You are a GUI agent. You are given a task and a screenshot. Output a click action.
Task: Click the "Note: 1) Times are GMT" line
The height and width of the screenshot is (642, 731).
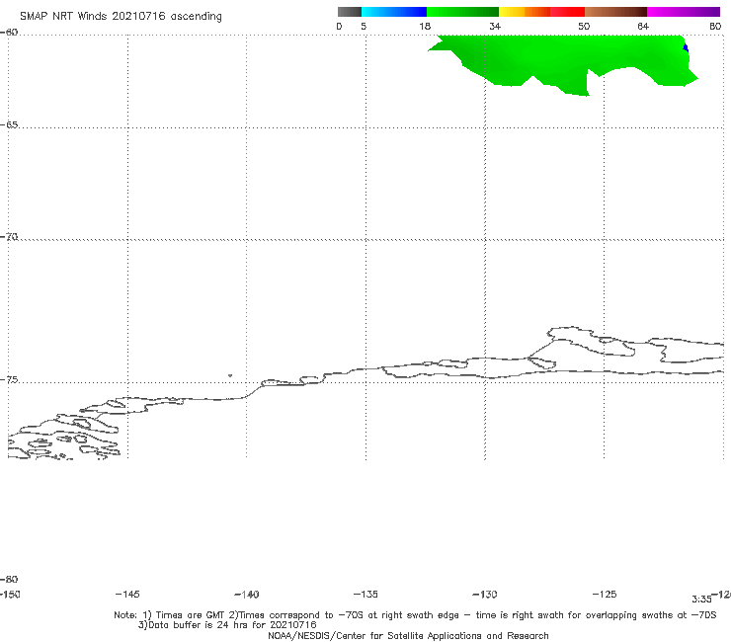pos(415,615)
